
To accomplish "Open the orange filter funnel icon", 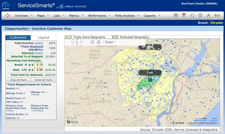I will tap(184, 15).
